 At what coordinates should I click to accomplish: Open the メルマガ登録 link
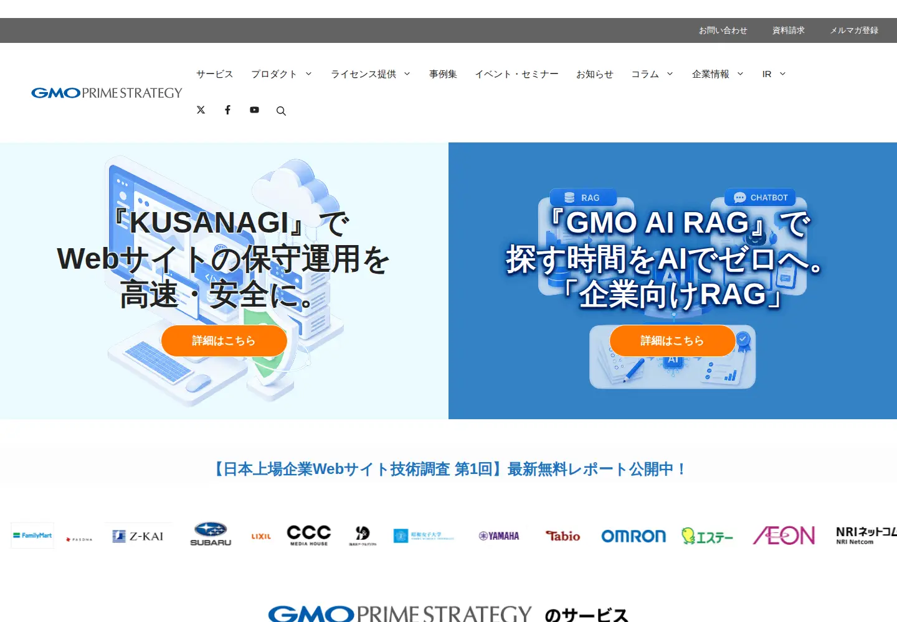(854, 30)
